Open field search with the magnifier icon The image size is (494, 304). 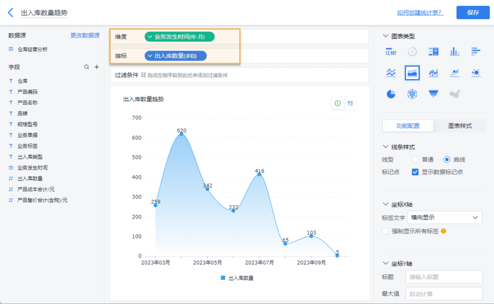pos(86,67)
